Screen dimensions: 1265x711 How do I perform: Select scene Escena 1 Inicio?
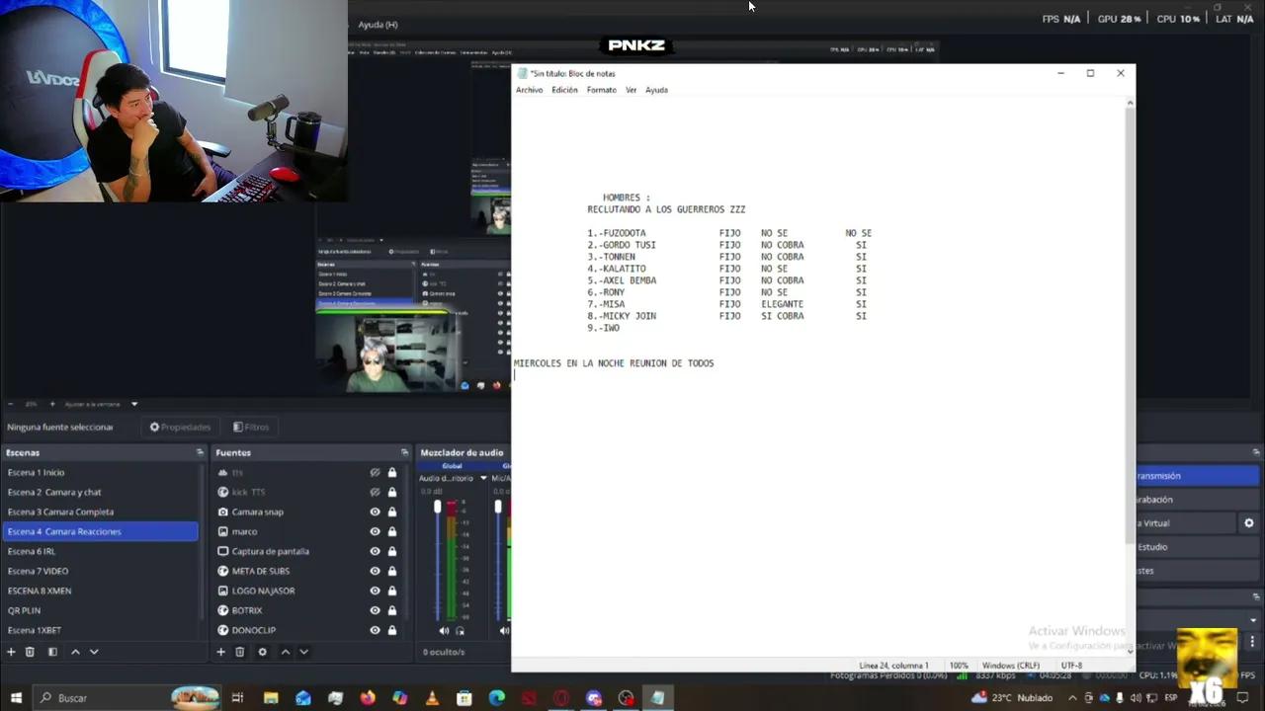pos(100,472)
